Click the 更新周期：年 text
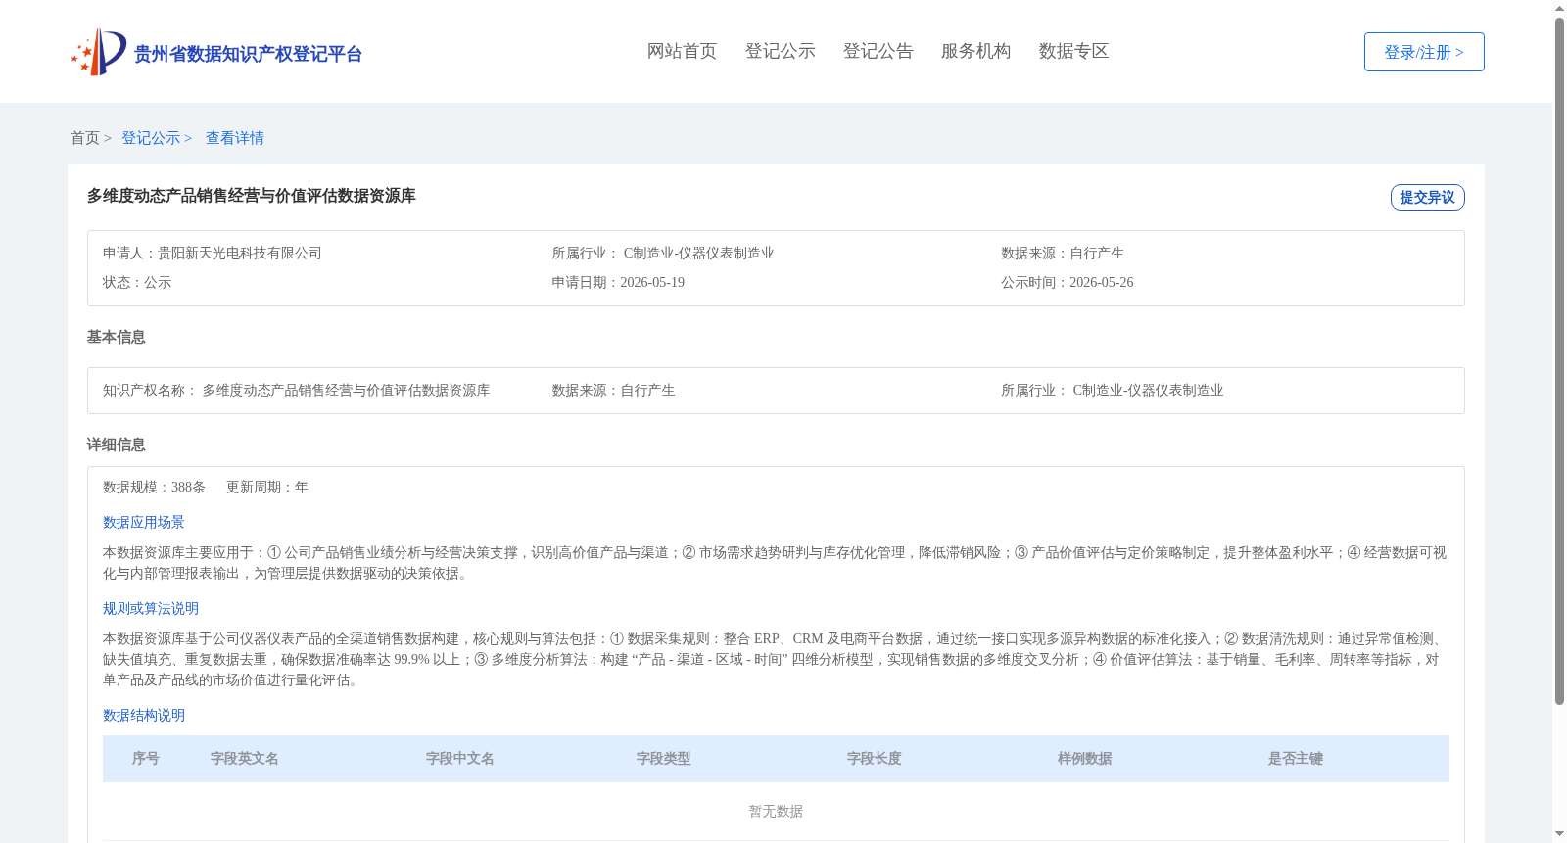This screenshot has height=843, width=1567. 267,487
